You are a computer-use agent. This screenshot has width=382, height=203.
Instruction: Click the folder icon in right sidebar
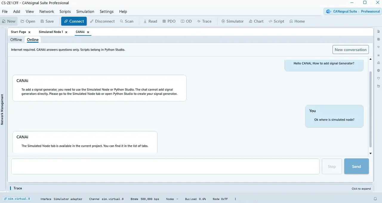pos(378,86)
